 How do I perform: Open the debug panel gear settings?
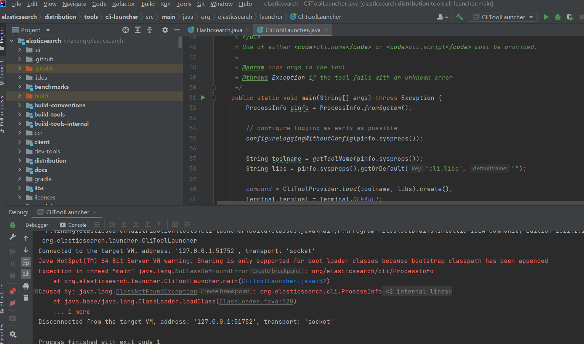pyautogui.click(x=13, y=334)
